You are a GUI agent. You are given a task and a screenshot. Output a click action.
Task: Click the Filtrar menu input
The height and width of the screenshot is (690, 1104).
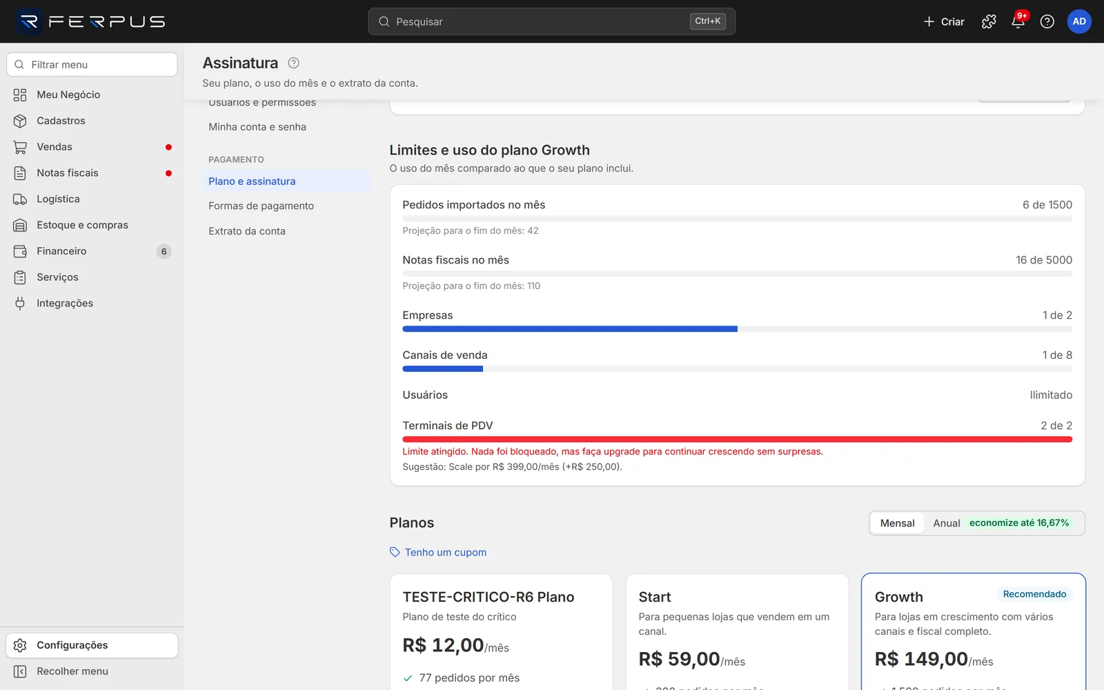click(92, 65)
